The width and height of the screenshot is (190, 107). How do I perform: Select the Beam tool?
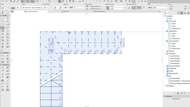pos(3,21)
